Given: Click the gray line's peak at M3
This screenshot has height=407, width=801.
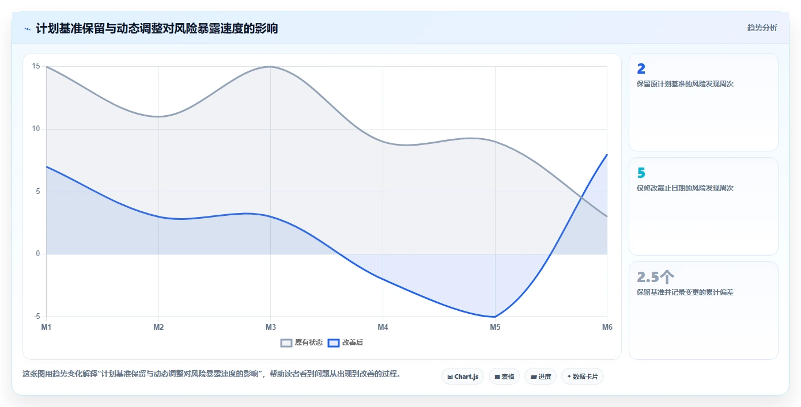Looking at the screenshot, I should [270, 67].
